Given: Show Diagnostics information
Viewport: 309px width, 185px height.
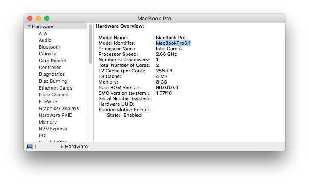Looking at the screenshot, I should pyautogui.click(x=52, y=74).
